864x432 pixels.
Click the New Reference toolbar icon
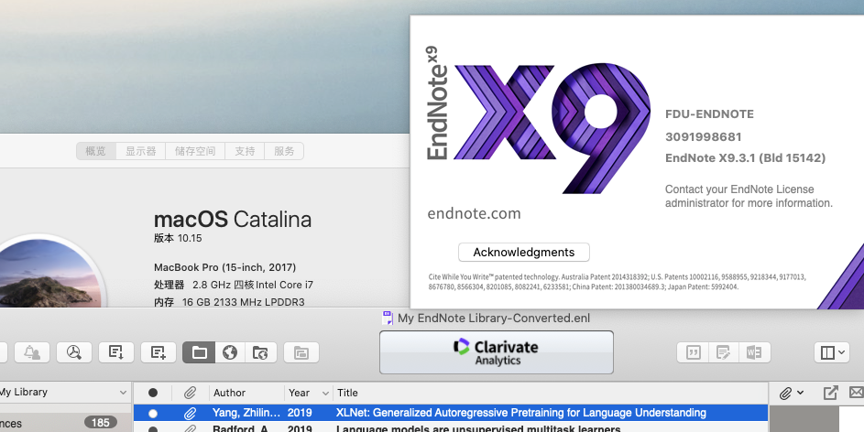[x=159, y=352]
